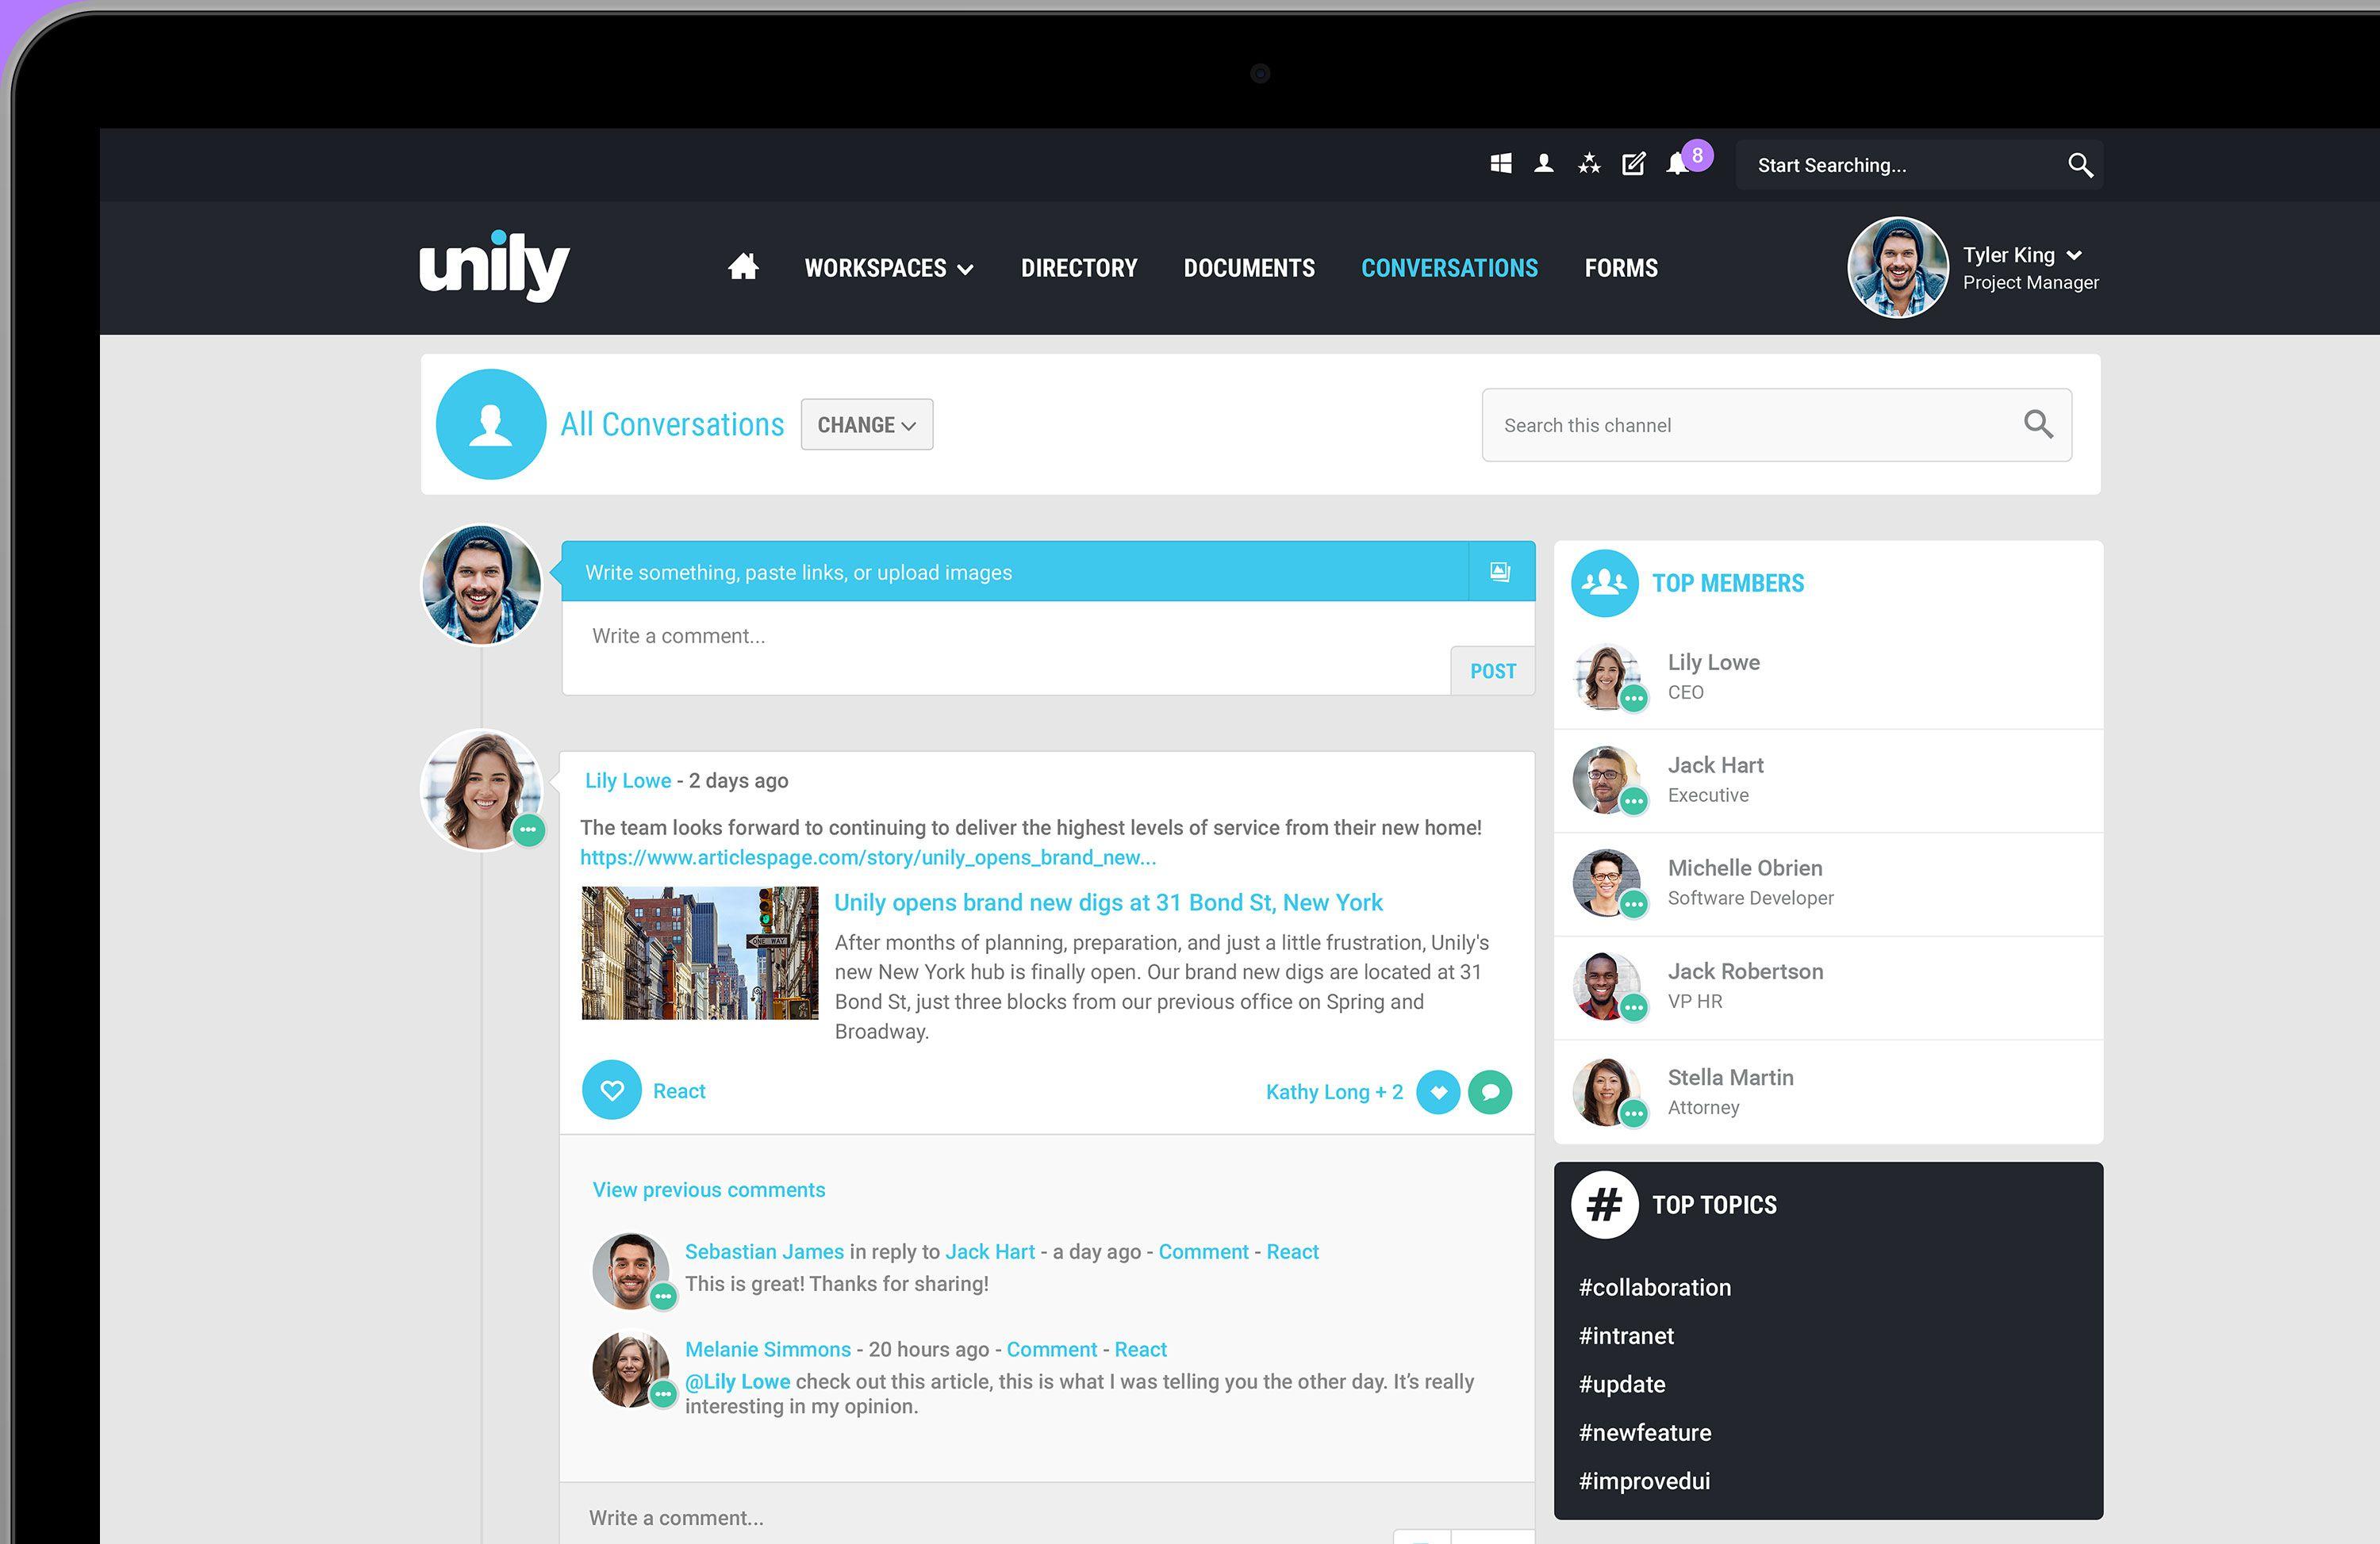
Task: Click View previous comments link
Action: coord(709,1189)
